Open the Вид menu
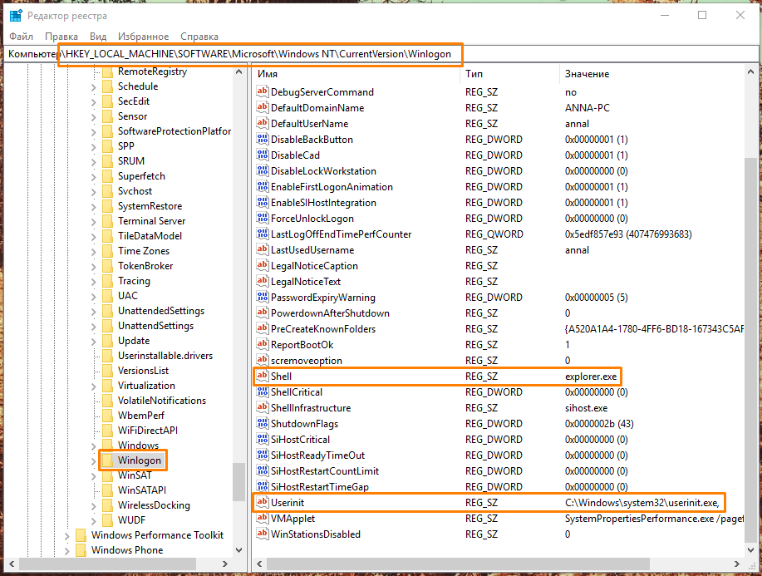This screenshot has width=762, height=576. tap(98, 37)
